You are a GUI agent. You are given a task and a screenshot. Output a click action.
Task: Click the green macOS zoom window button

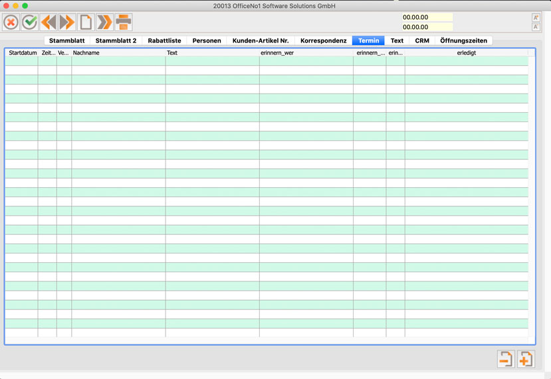[25, 5]
